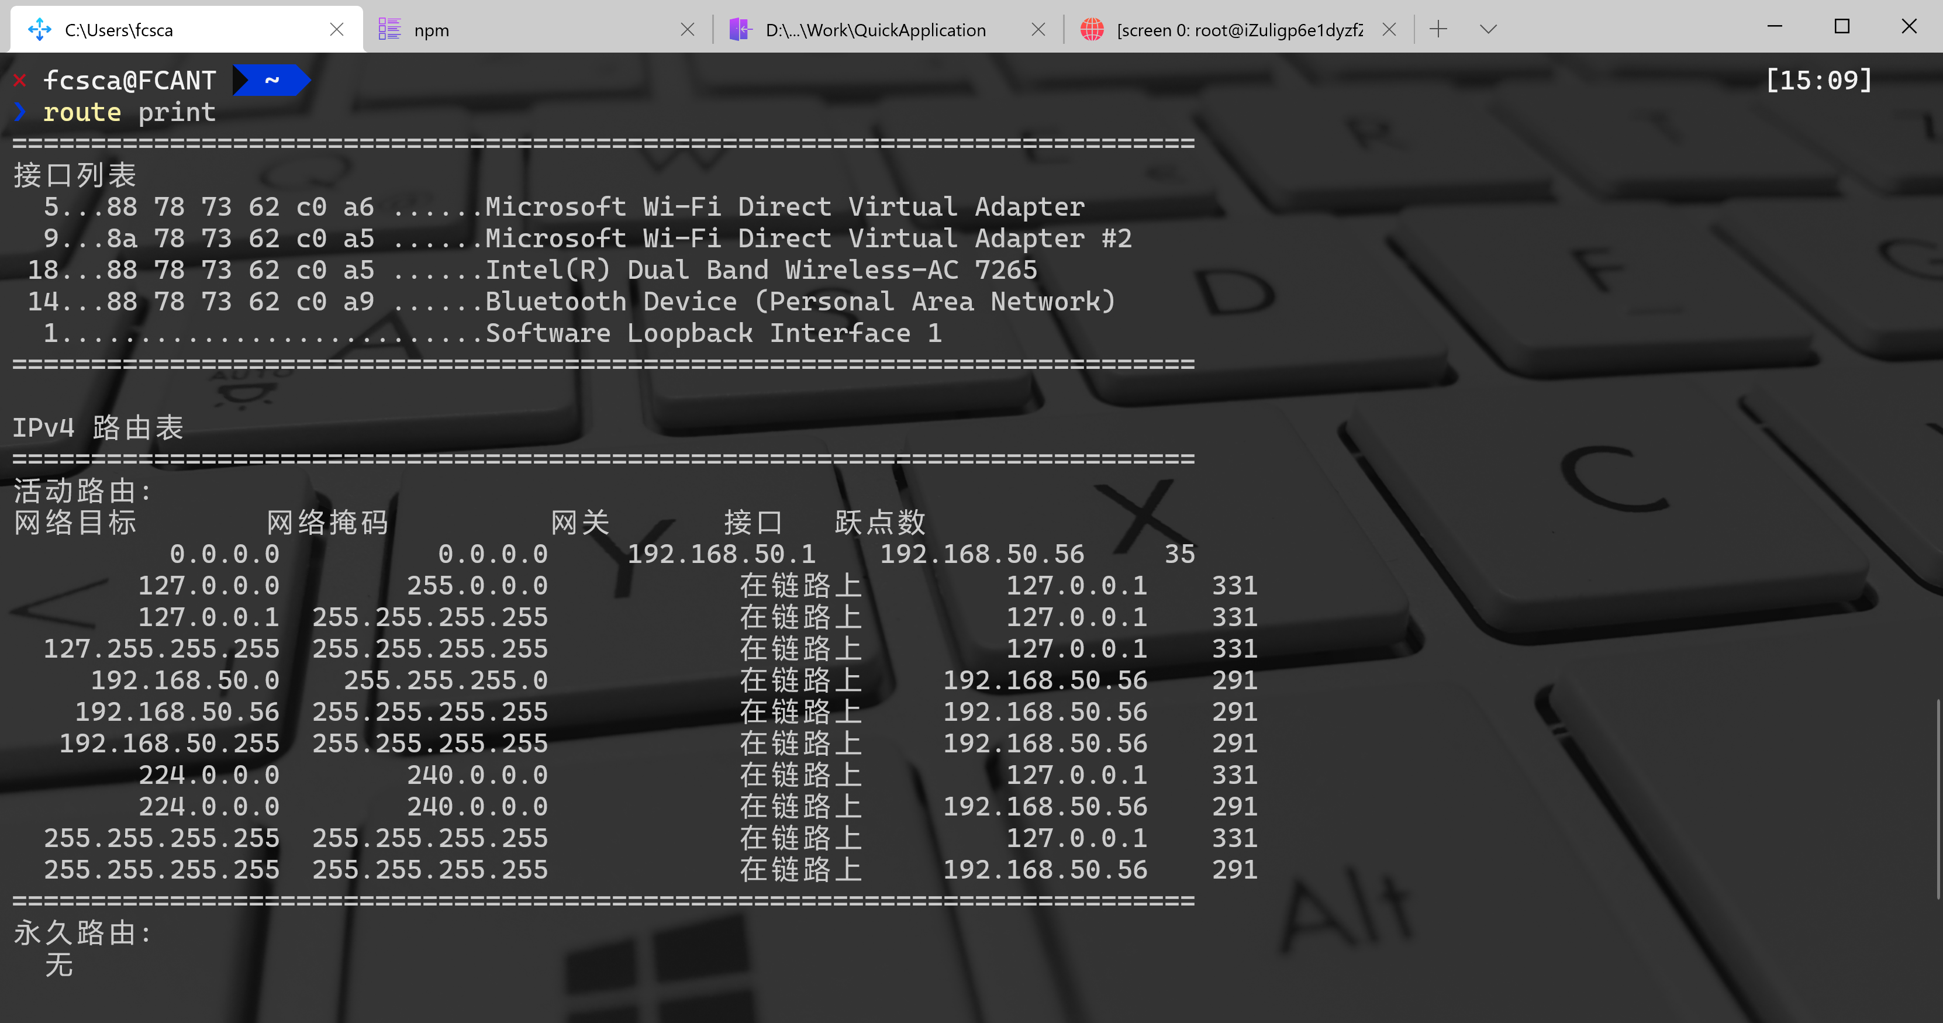Close the screen 0 root tab
The image size is (1943, 1023).
click(1389, 29)
